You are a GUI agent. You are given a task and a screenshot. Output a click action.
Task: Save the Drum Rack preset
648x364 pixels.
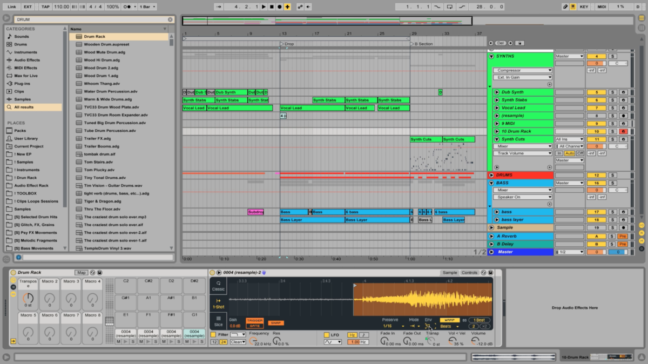coord(99,273)
